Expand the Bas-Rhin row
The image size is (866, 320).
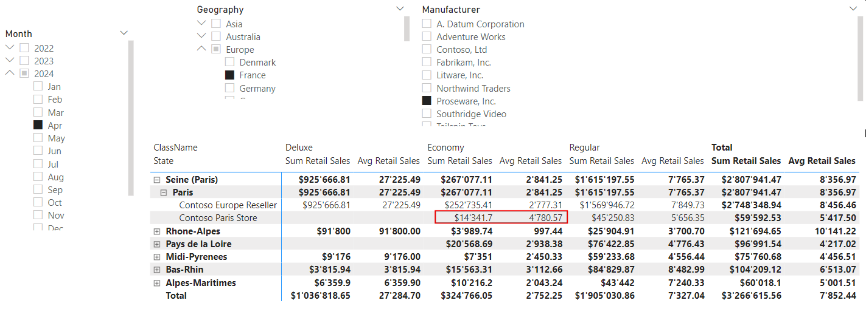(x=157, y=270)
